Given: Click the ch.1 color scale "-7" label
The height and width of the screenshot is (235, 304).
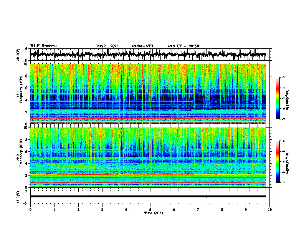Looking at the screenshot, I should tap(283, 119).
